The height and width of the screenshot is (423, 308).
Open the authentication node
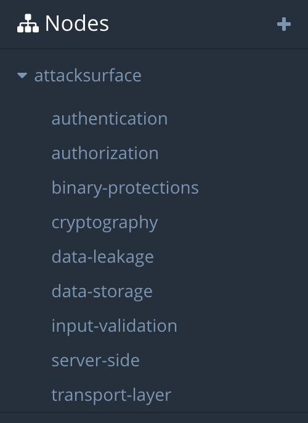tap(110, 118)
